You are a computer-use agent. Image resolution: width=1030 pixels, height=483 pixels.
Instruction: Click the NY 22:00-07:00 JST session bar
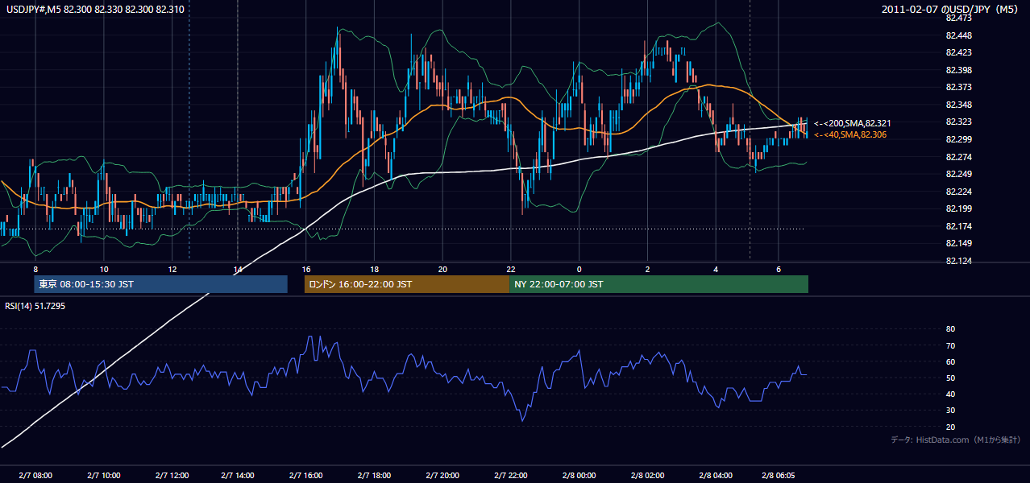(658, 284)
